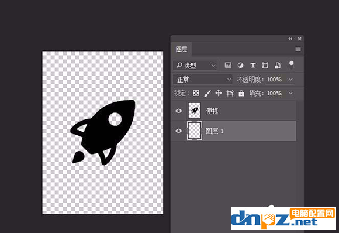Open the layers panel flyout menu
The image size is (339, 233).
point(298,49)
